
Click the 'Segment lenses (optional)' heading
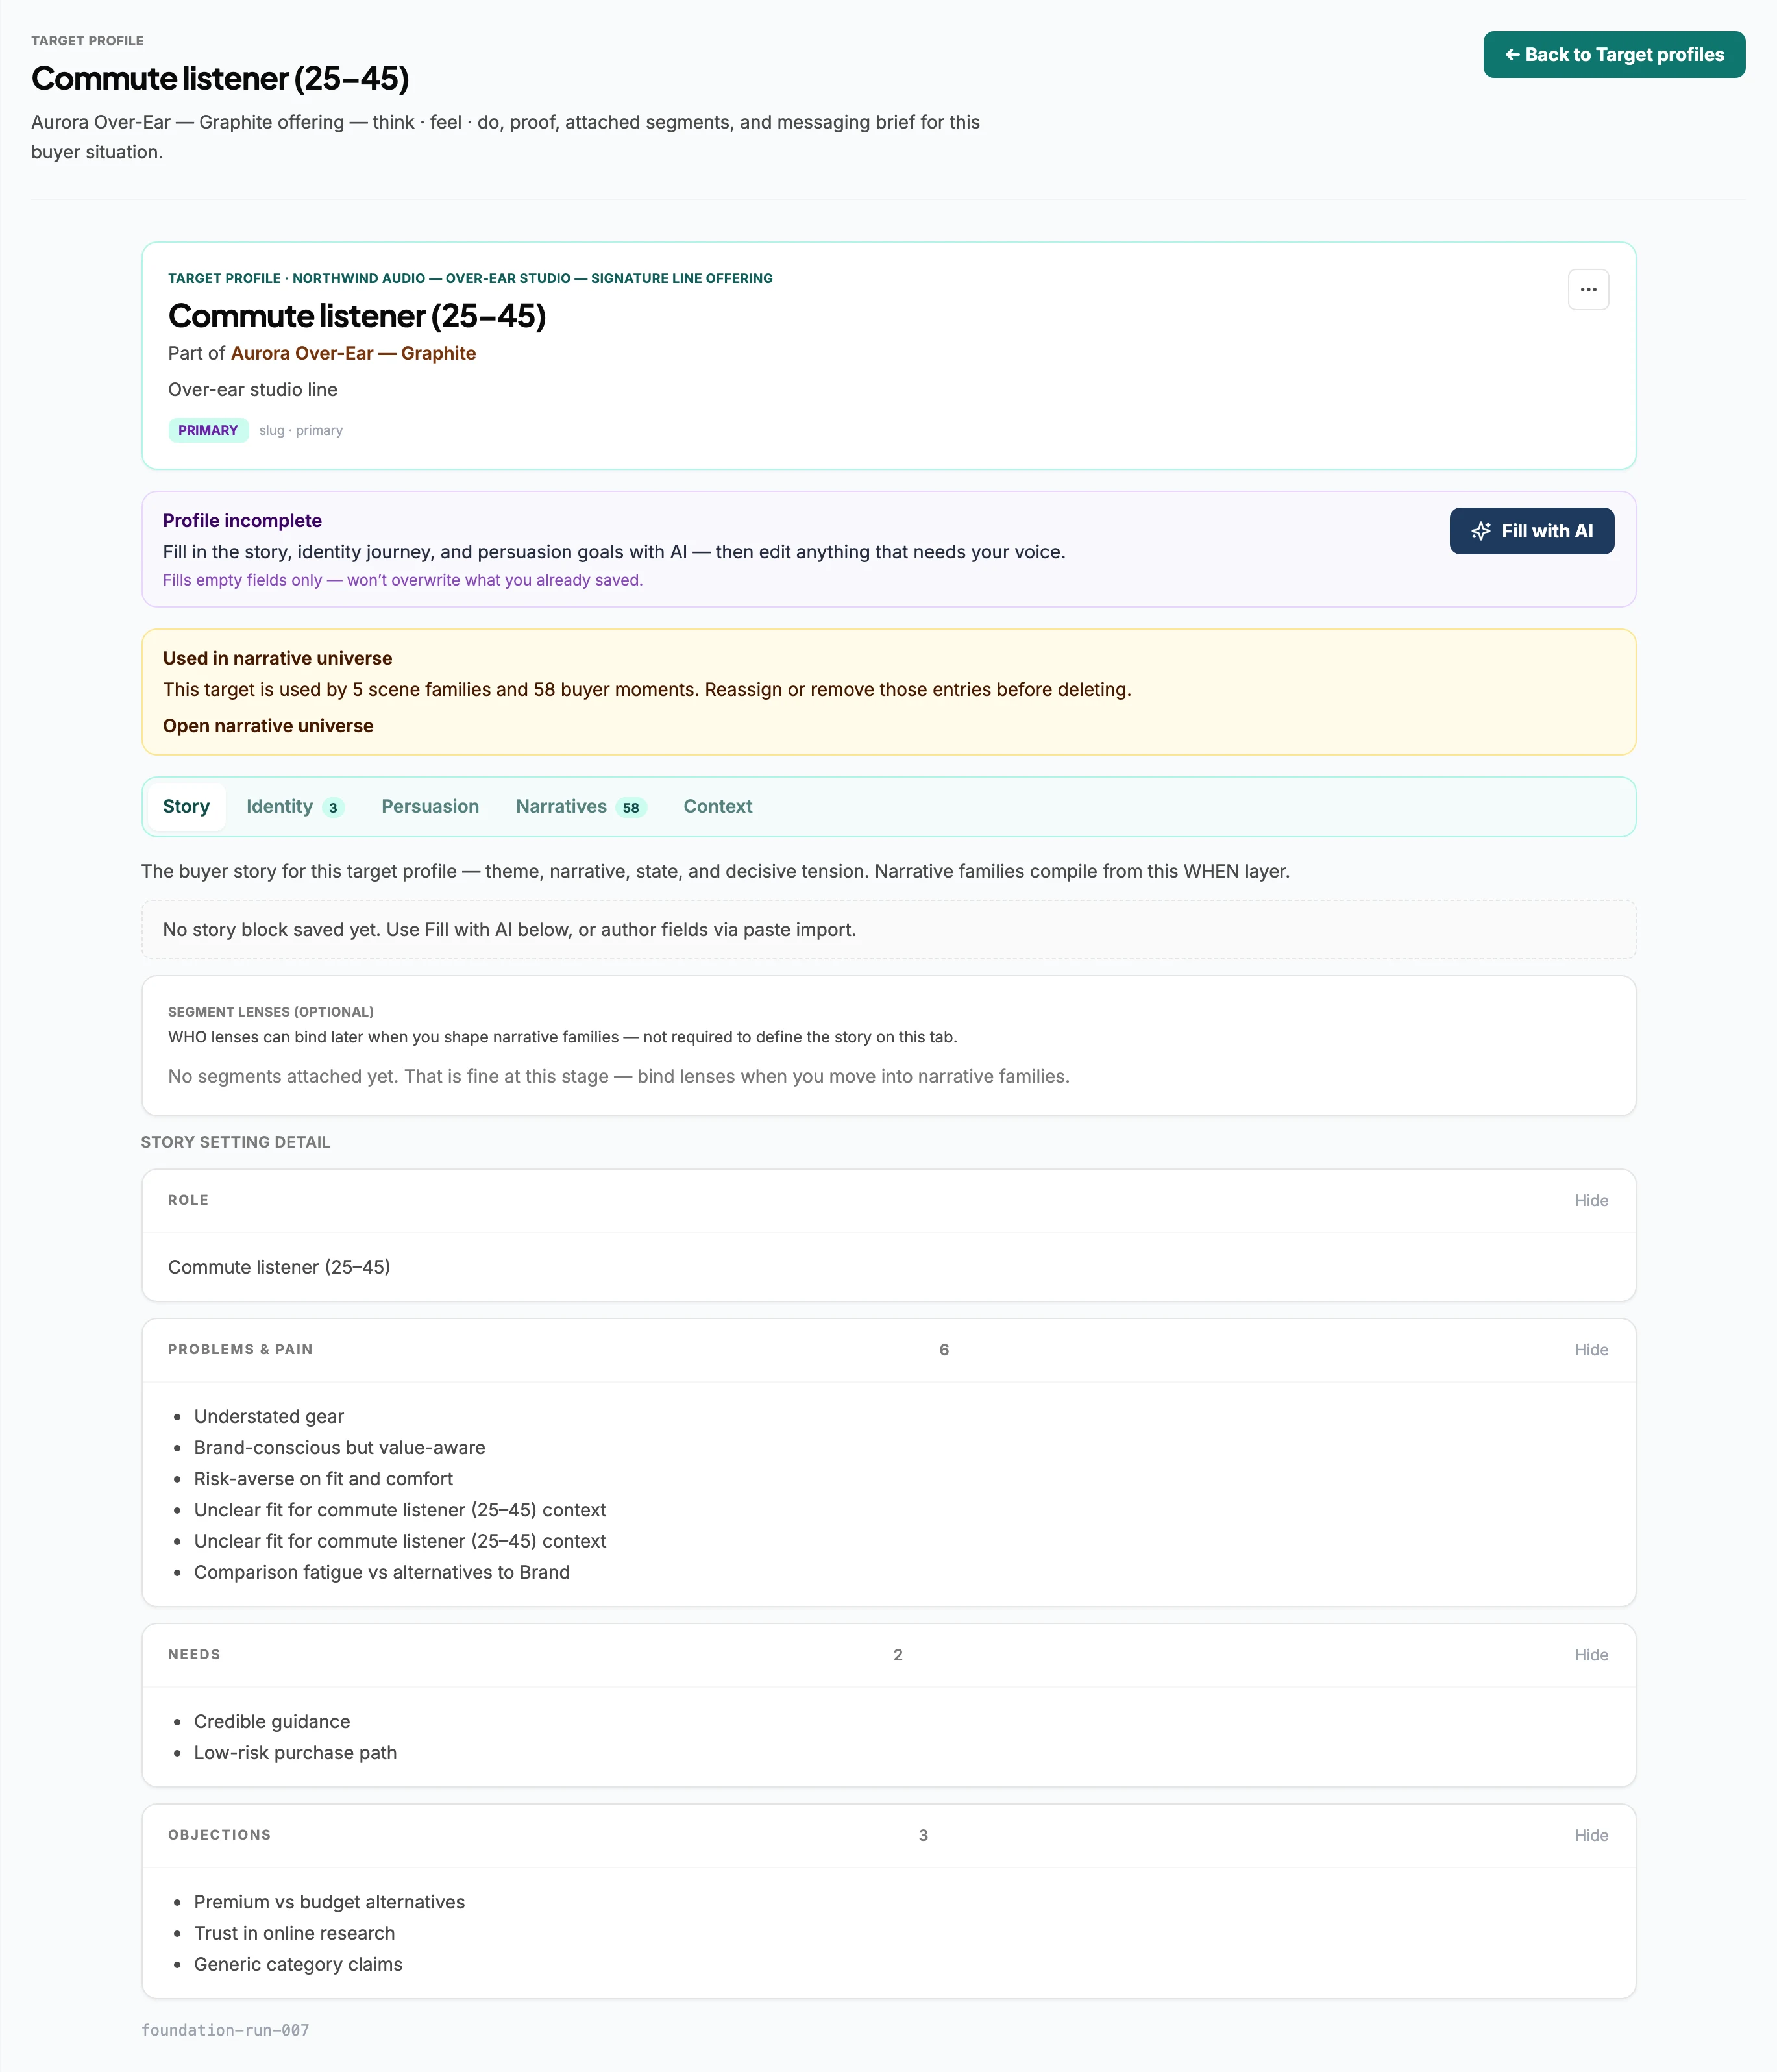click(x=271, y=1012)
